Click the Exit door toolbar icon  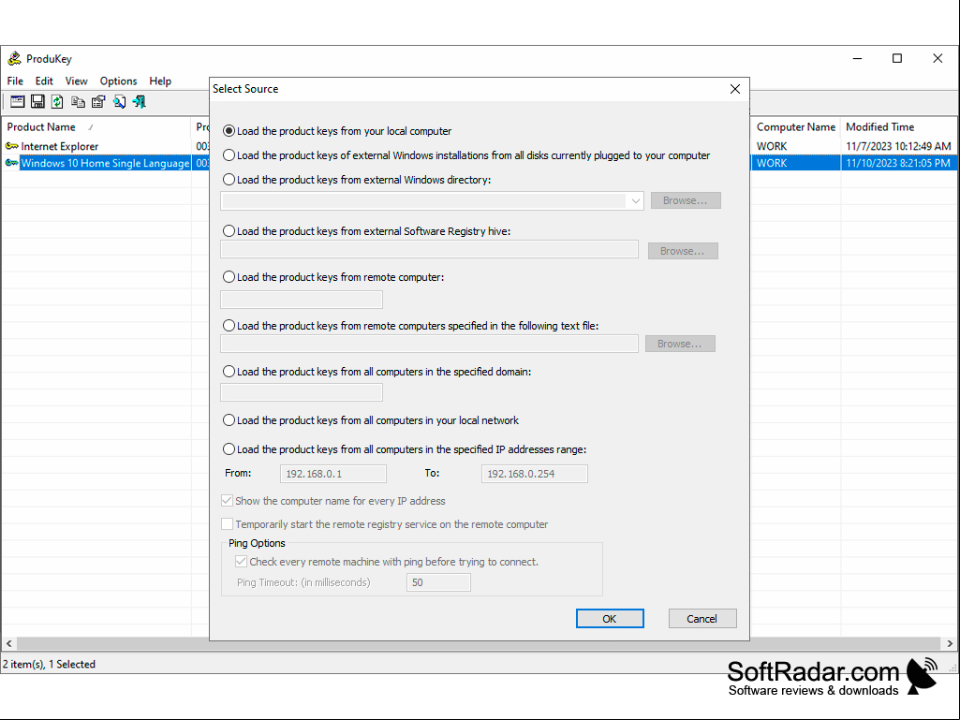[139, 102]
